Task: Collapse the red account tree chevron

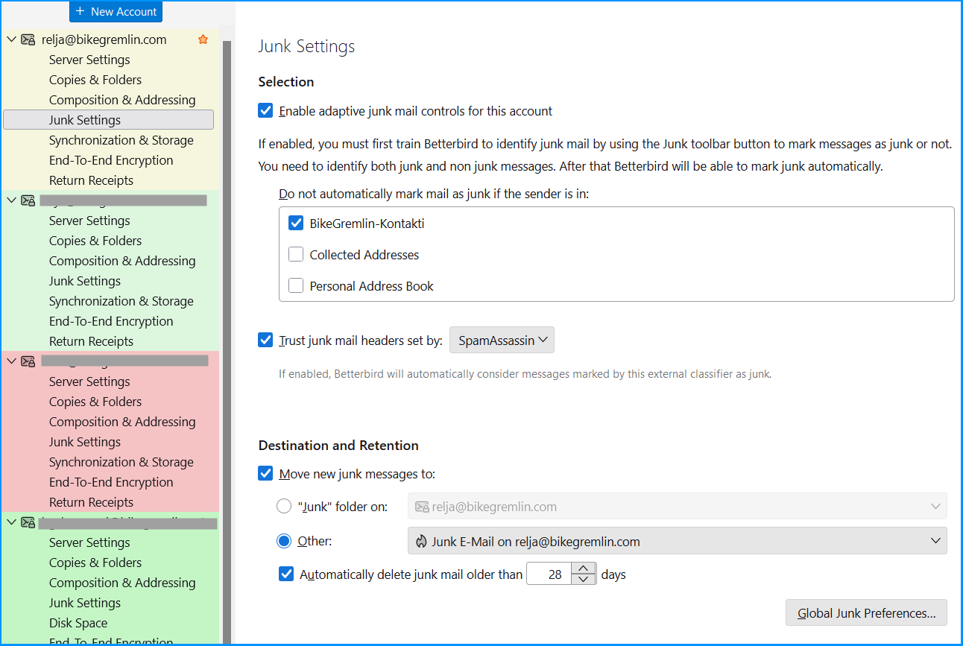Action: click(11, 361)
